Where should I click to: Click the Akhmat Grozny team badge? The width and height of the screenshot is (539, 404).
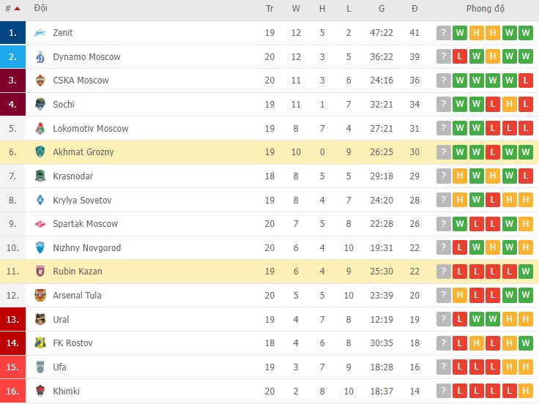(x=40, y=152)
